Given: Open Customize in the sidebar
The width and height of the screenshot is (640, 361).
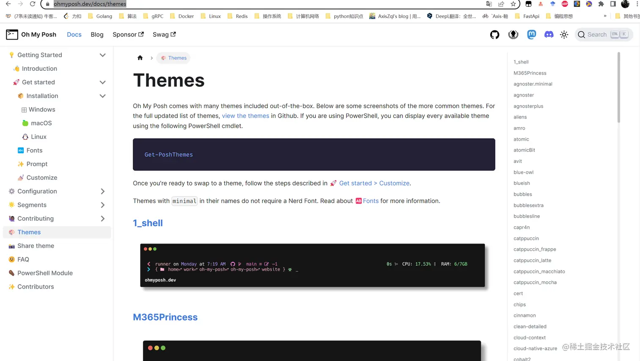Looking at the screenshot, I should (x=41, y=178).
